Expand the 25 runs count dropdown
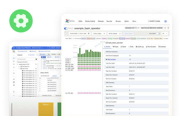The image size is (182, 116). [164, 33]
